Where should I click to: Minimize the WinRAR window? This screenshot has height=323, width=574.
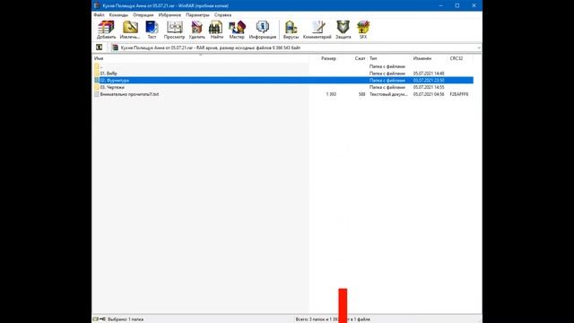[440, 5]
